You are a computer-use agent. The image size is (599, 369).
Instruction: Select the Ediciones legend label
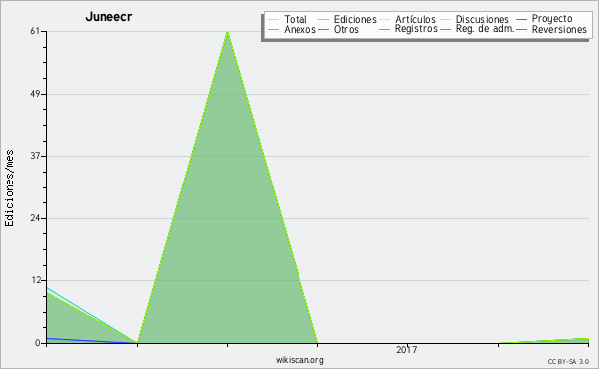[x=355, y=19]
